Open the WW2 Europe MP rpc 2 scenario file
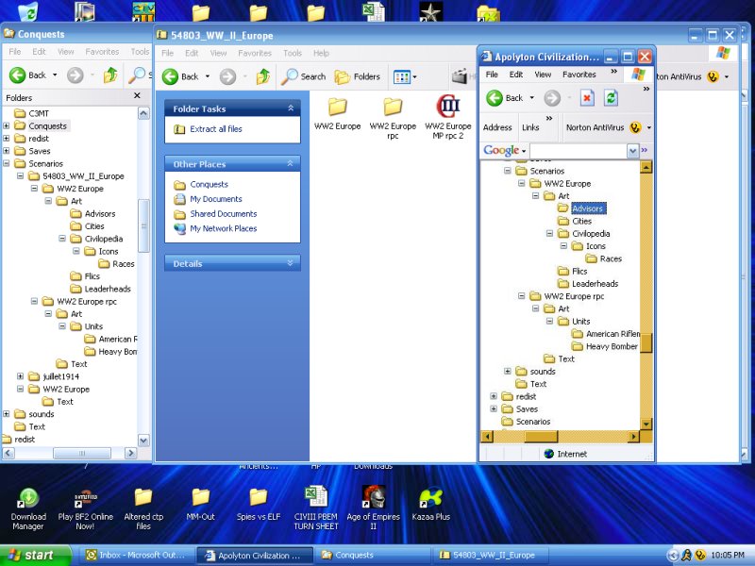Screen dimensions: 755x566 [x=447, y=107]
